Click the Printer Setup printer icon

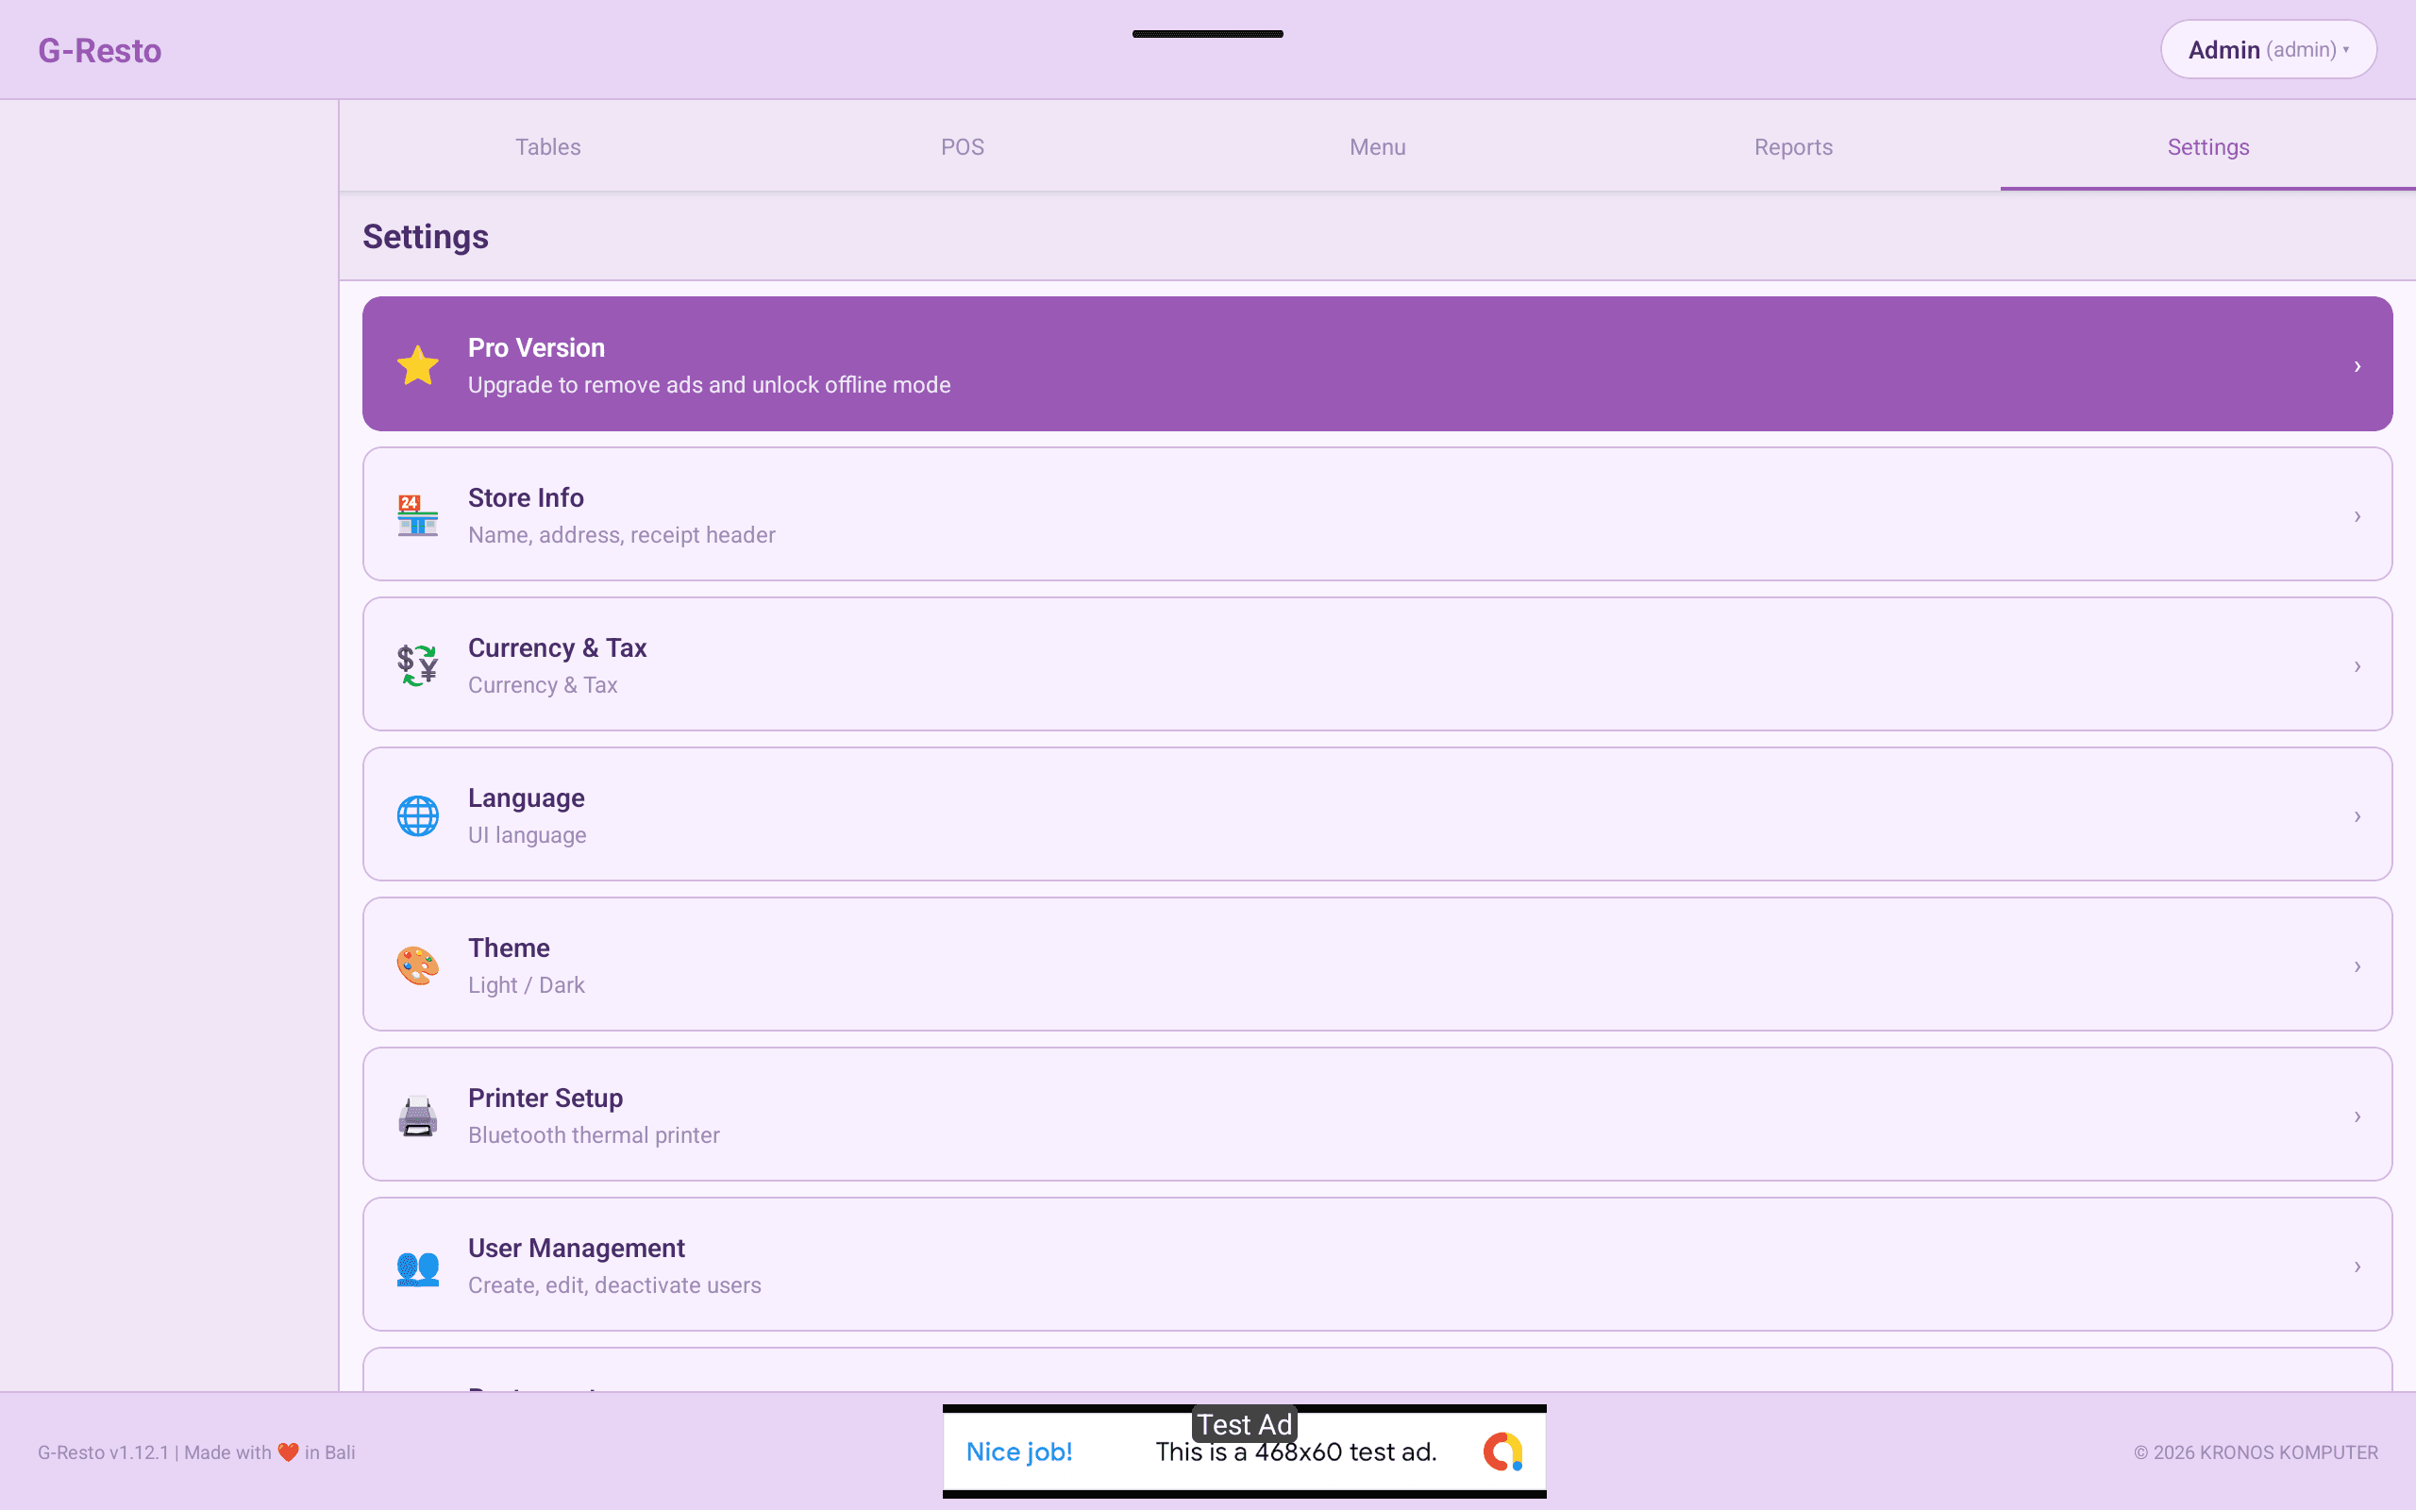[x=417, y=1116]
